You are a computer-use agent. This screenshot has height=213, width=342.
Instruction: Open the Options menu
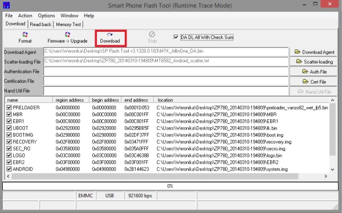[46, 16]
